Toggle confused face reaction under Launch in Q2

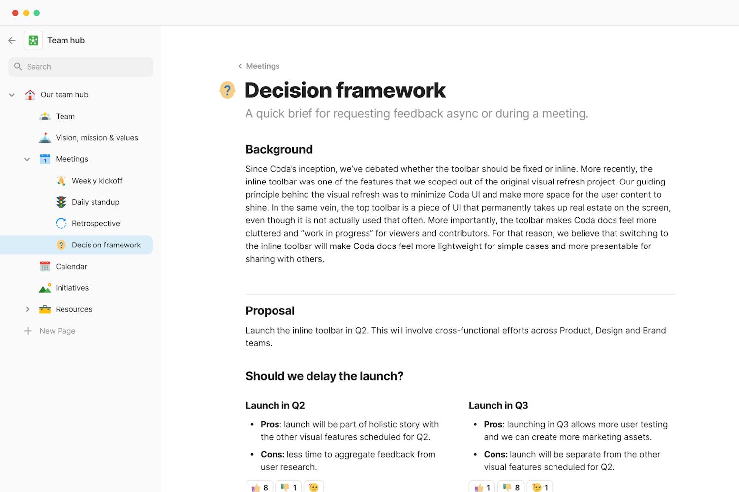tap(314, 487)
